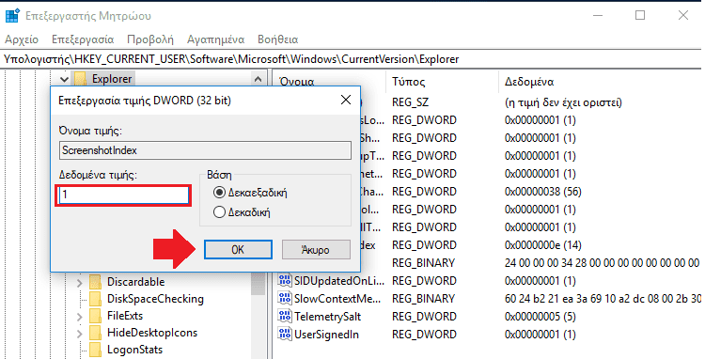Click the 0x00000038 (56) data cell
705x359 pixels.
coord(542,192)
